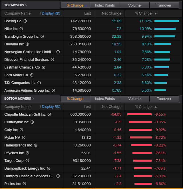Open Paychex Inc company name
Screen dimensions: 183x189
click(14, 153)
